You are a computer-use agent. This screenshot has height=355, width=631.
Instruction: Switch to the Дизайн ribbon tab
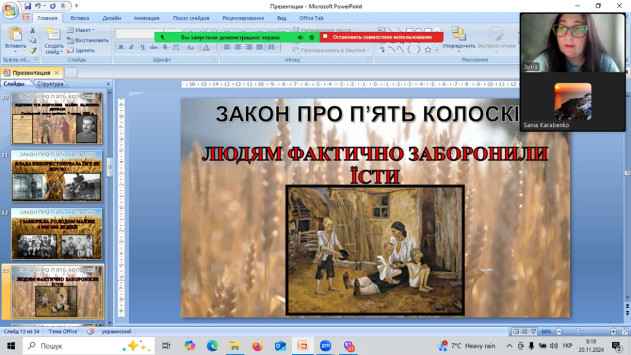(112, 18)
